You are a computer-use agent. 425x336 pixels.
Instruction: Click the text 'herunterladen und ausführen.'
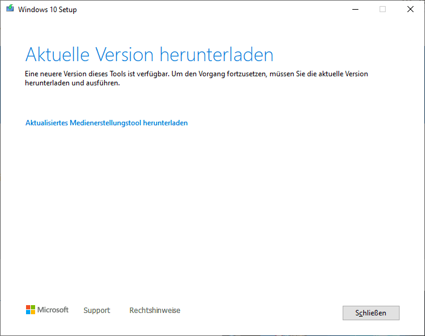click(73, 83)
